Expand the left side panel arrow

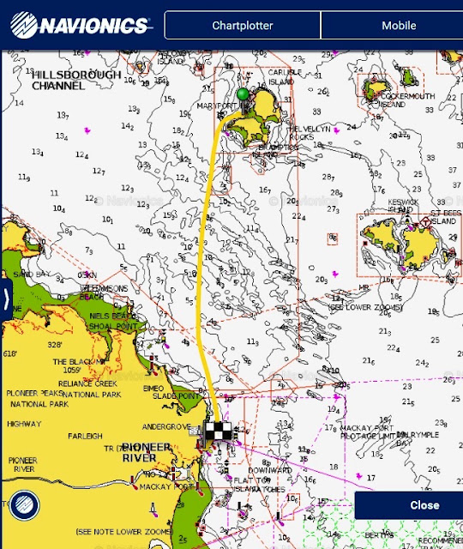click(7, 299)
